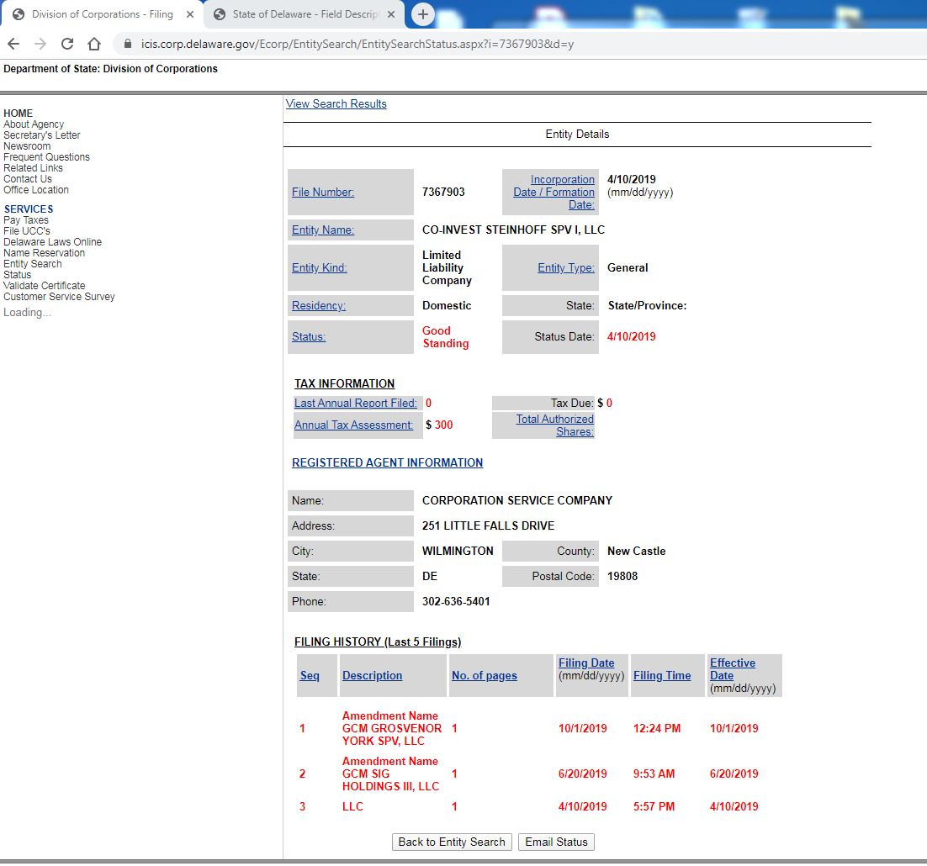Open Total Authorized Shares link
The image size is (927, 866).
coord(554,425)
